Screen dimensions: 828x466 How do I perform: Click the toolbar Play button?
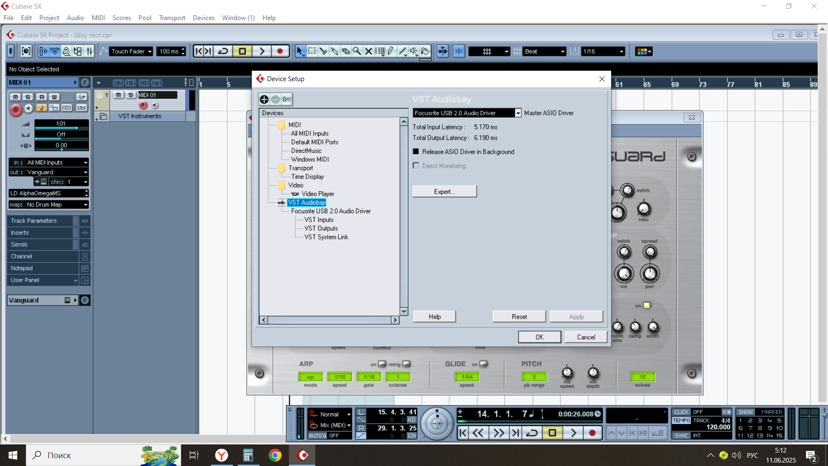coord(262,51)
